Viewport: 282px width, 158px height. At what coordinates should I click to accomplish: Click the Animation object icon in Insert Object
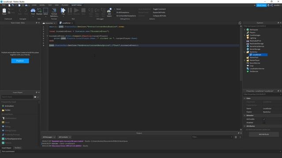pyautogui.click(x=3, y=106)
